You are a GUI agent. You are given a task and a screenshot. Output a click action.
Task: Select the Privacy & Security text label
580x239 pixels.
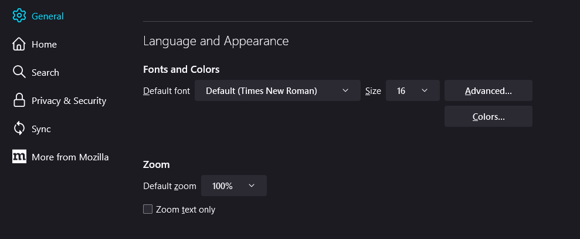pos(69,101)
